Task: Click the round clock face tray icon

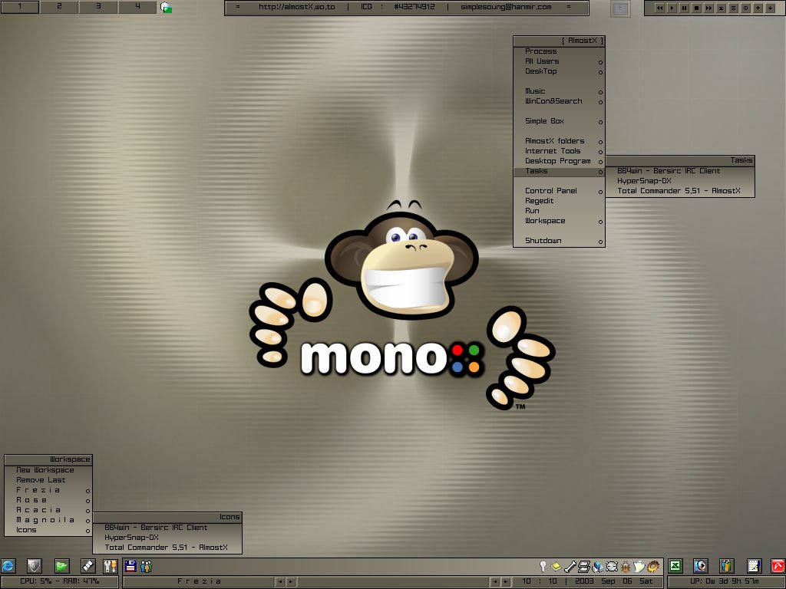Action: [612, 567]
